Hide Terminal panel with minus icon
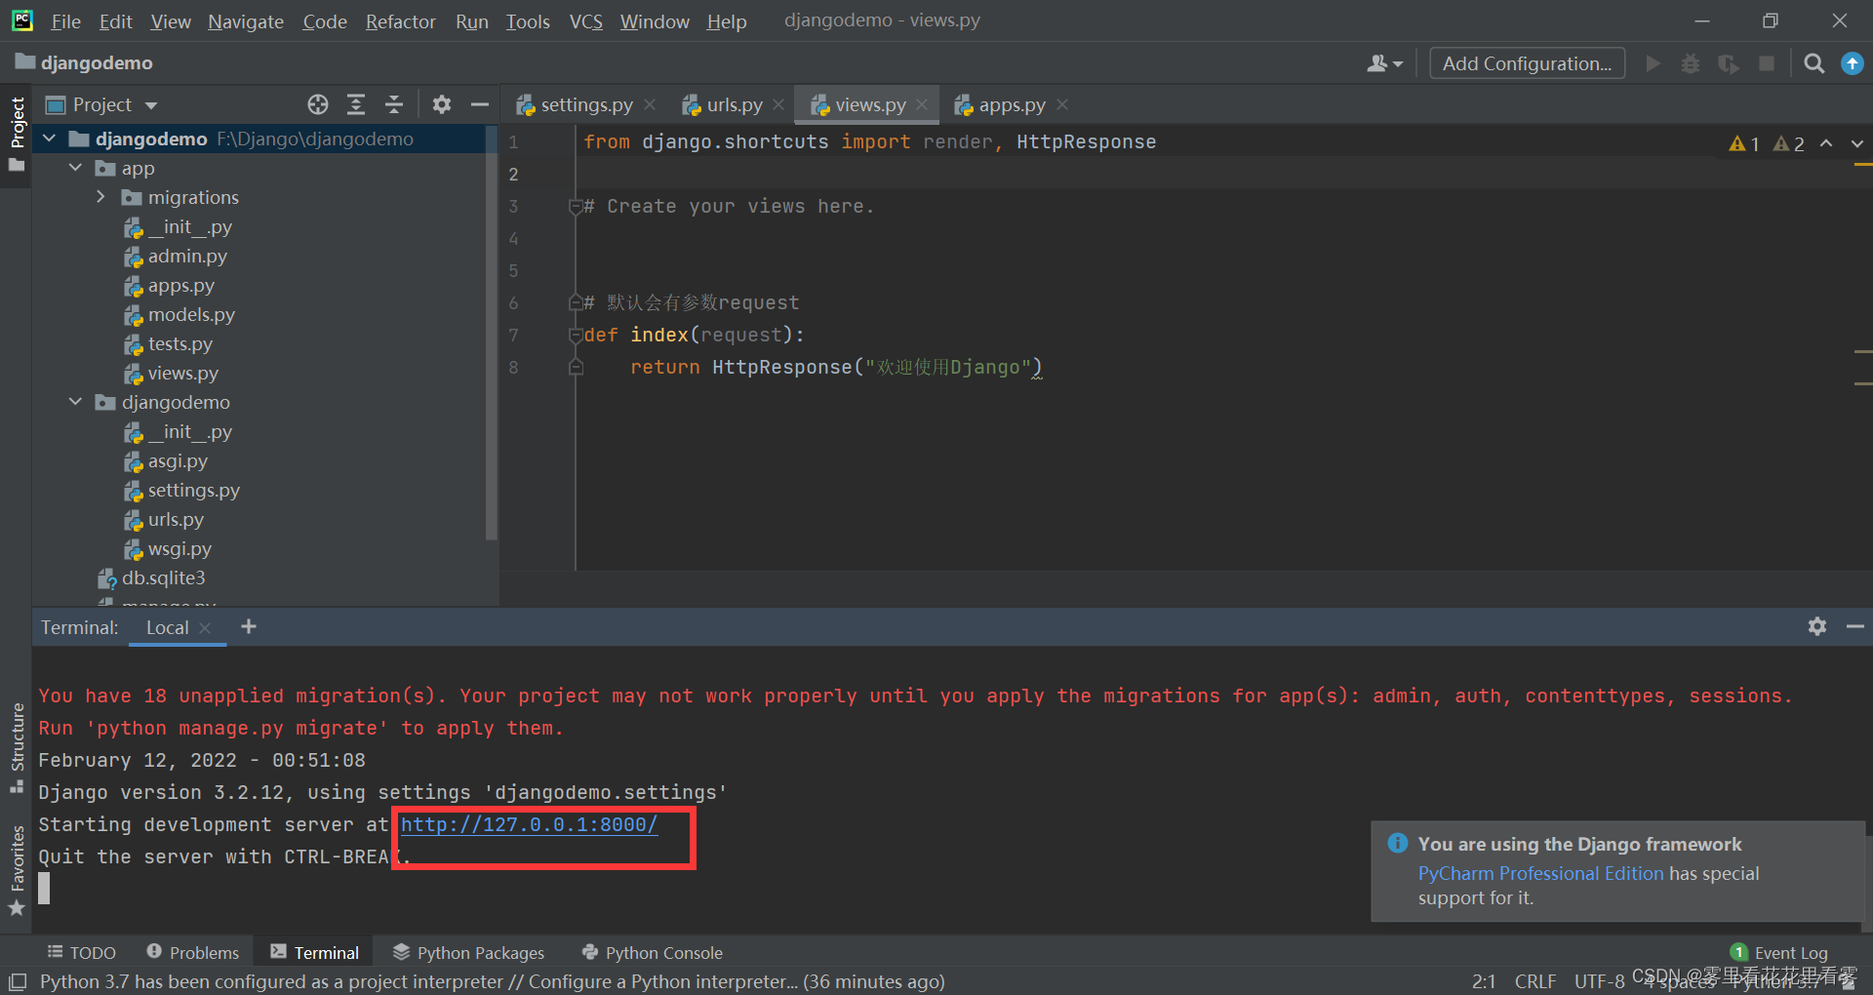This screenshot has width=1873, height=995. coord(1854,626)
